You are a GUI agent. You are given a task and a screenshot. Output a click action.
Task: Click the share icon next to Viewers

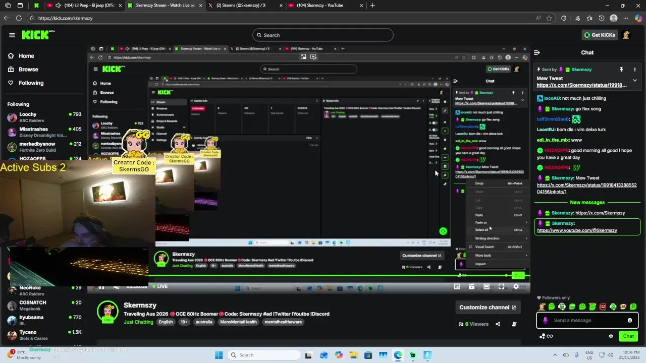(498, 324)
